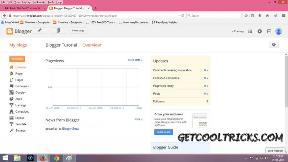Open the posts list icon button
This screenshot has height=162, width=288.
[58, 30]
